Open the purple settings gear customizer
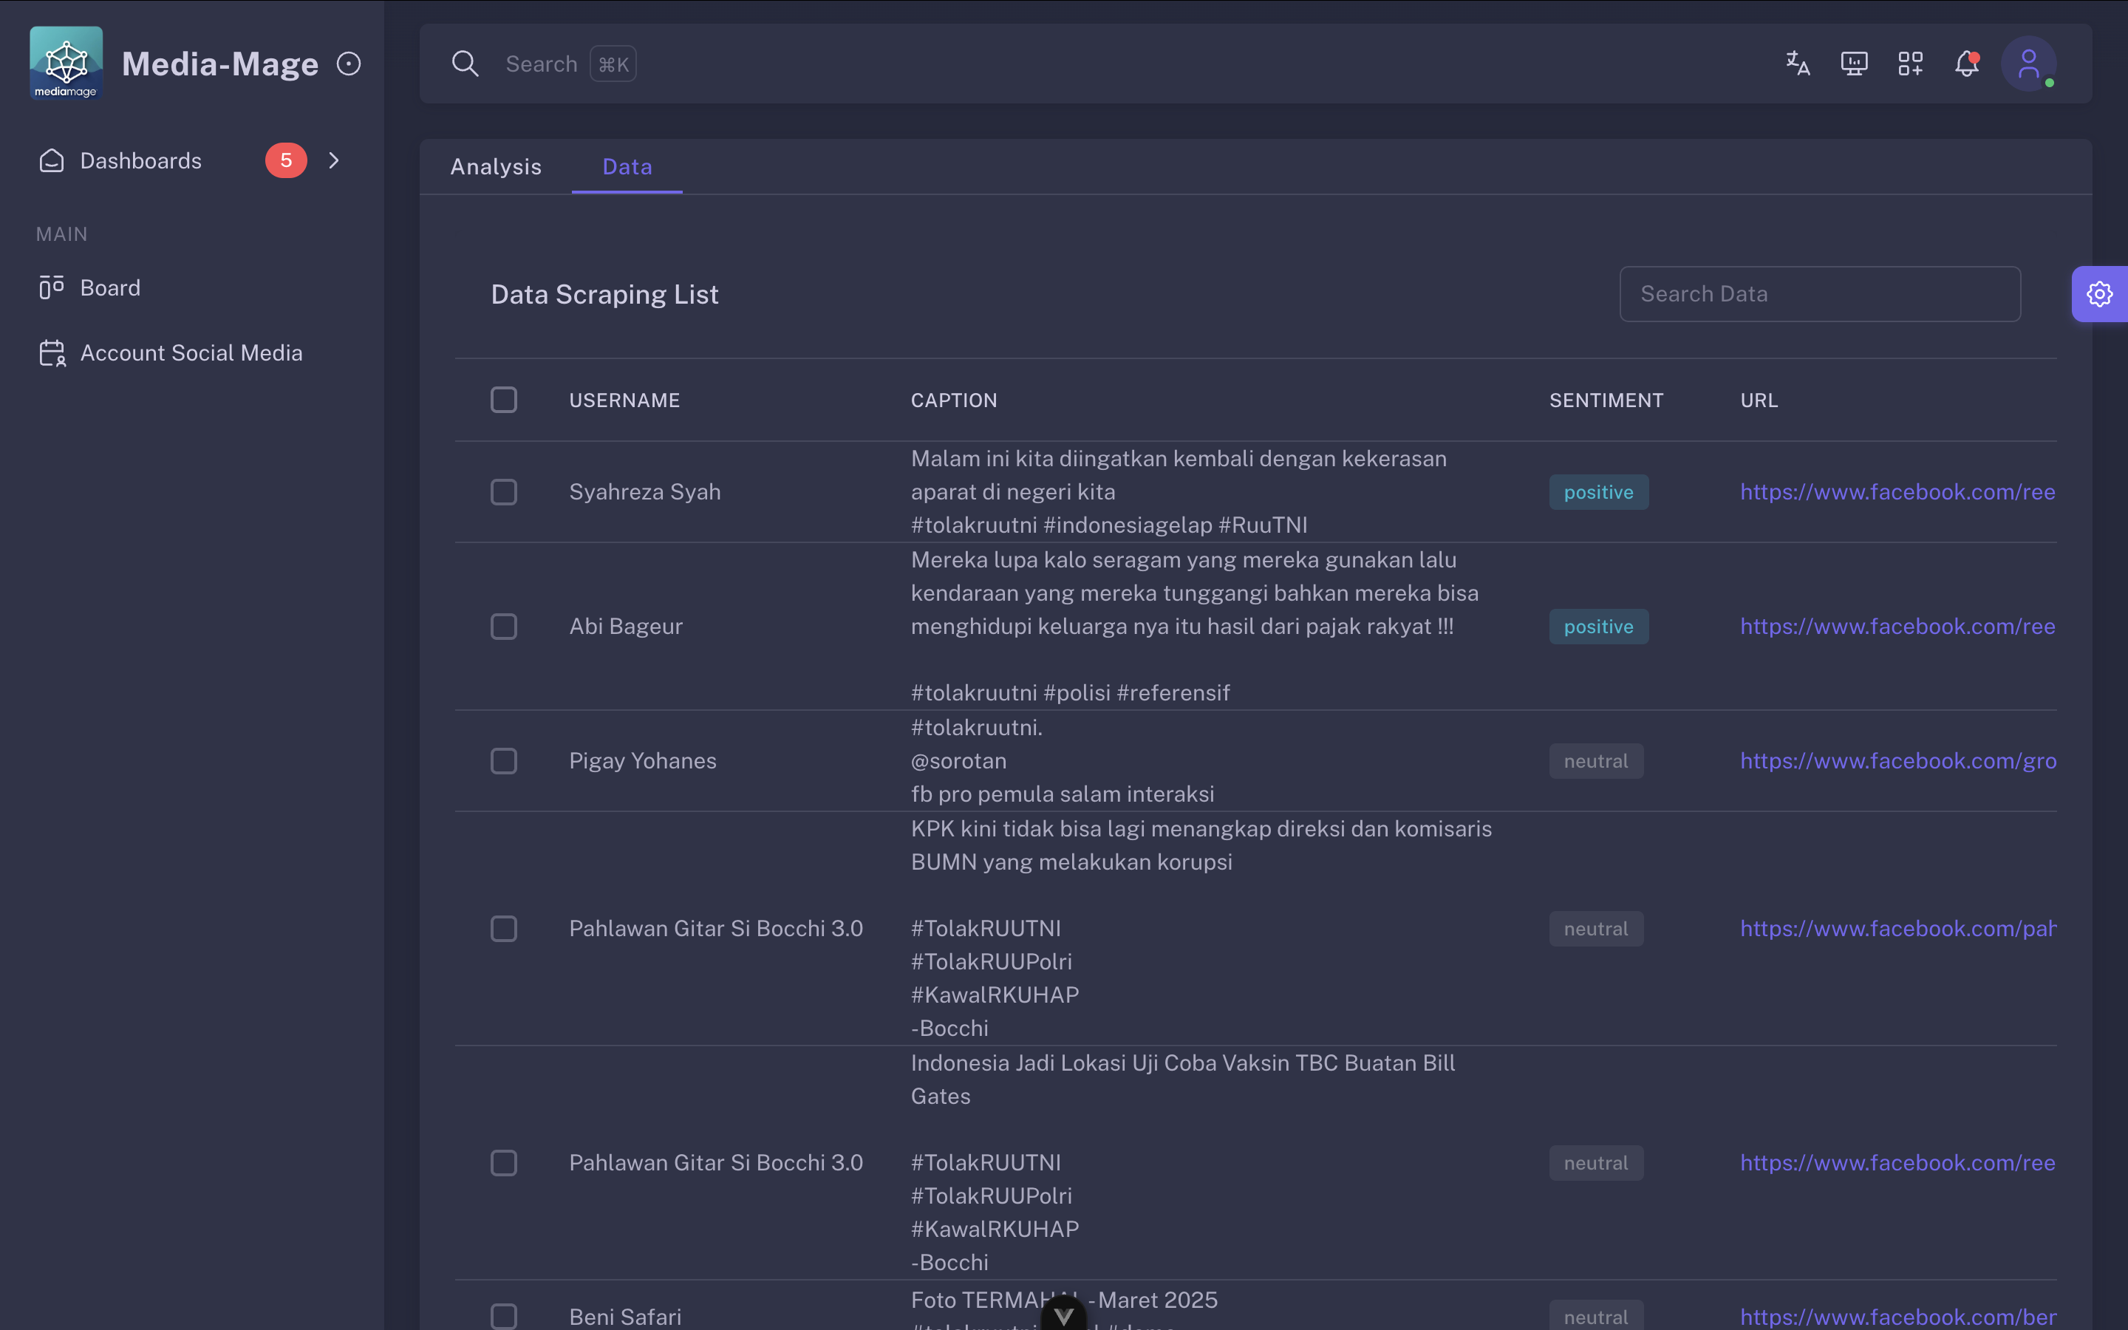This screenshot has width=2128, height=1330. tap(2100, 294)
